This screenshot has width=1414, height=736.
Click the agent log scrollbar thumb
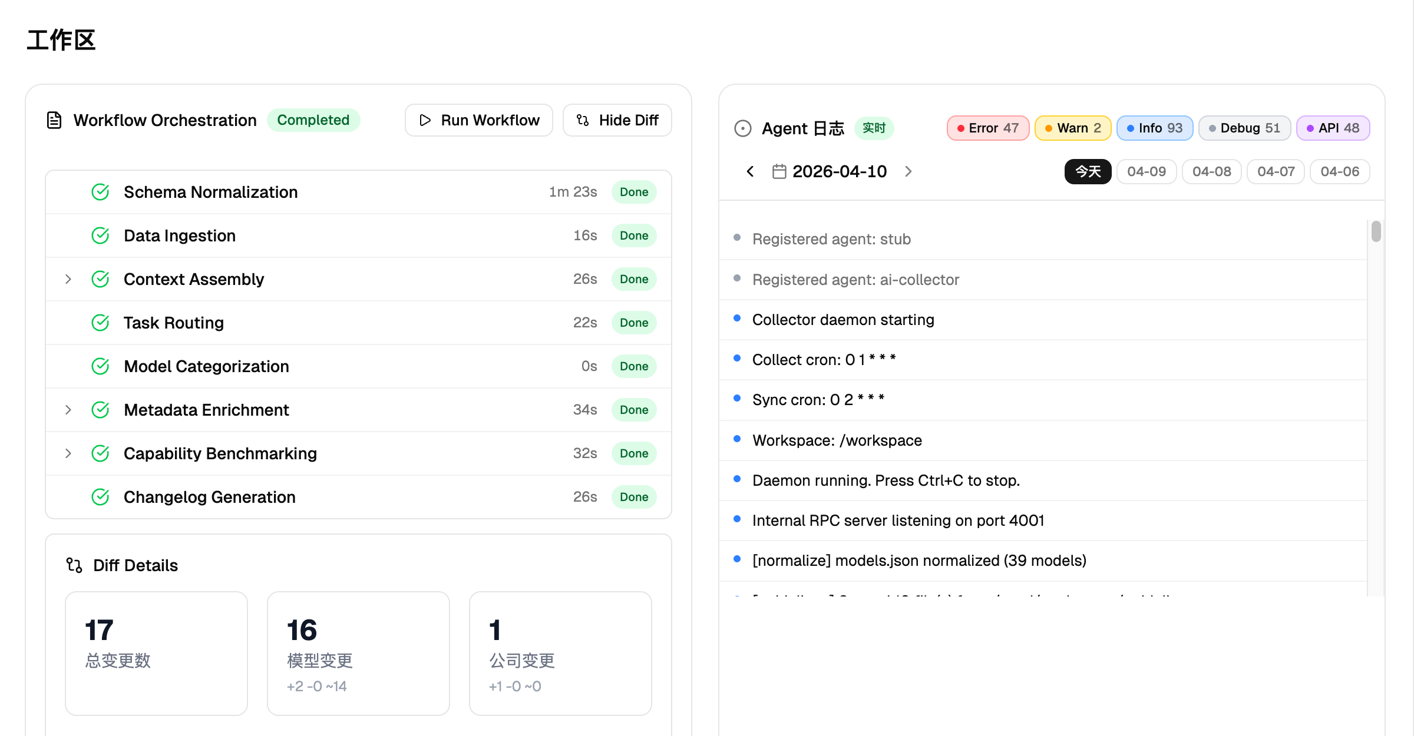click(x=1376, y=231)
